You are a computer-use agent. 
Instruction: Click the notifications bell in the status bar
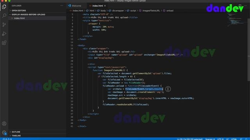coord(246,139)
